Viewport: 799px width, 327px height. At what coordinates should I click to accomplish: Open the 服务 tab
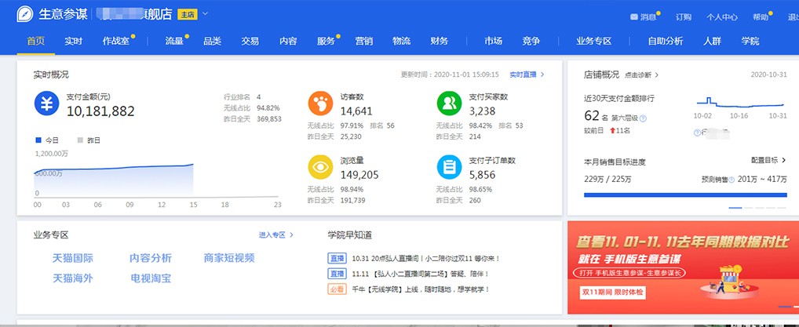[x=326, y=42]
